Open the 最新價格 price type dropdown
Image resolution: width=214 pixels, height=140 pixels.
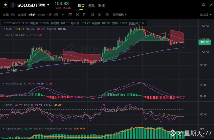tap(119, 15)
